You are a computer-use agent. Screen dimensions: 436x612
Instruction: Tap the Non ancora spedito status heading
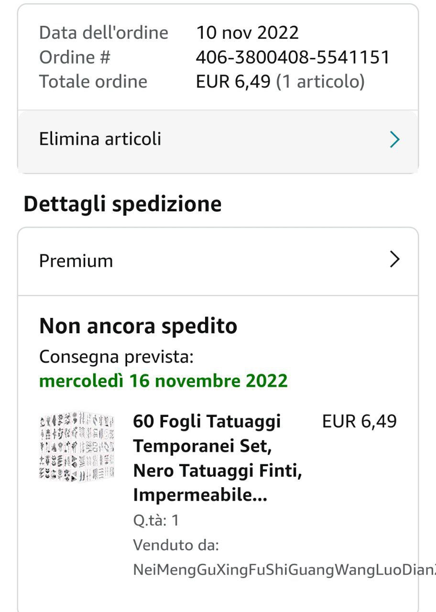(x=138, y=326)
